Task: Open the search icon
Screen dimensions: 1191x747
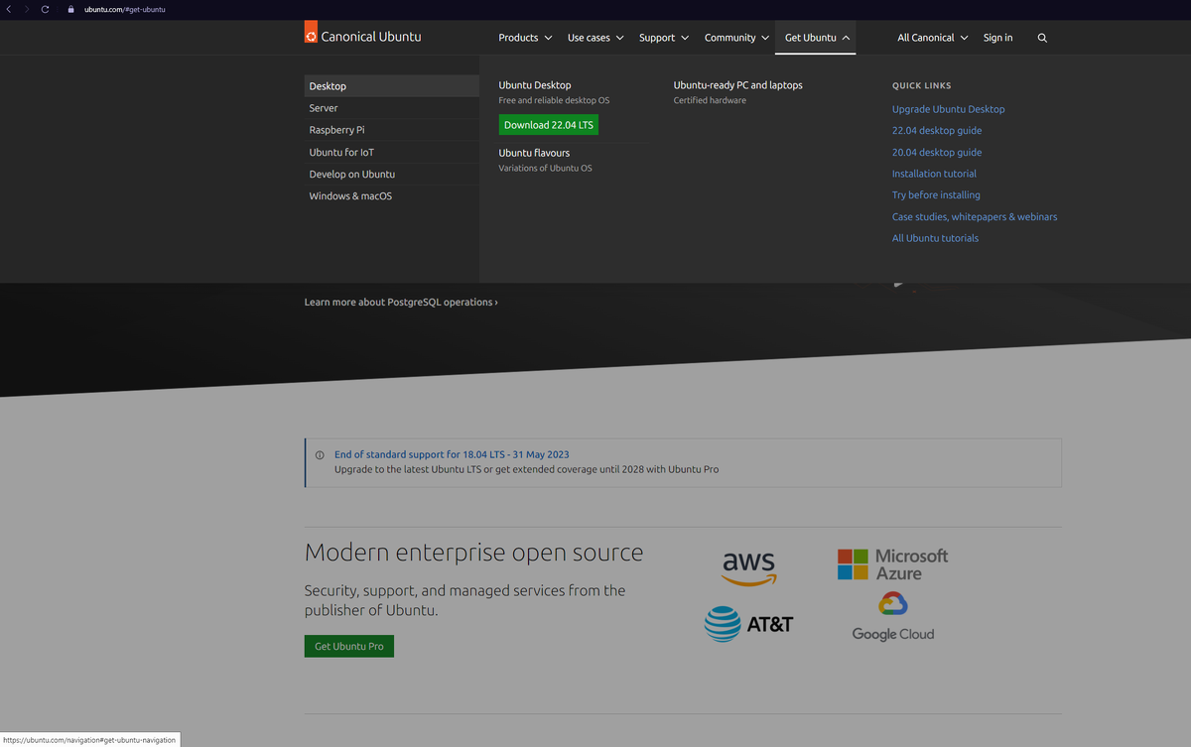Action: (1041, 37)
